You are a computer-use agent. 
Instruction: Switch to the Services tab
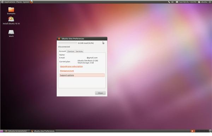pyautogui.click(x=79, y=51)
